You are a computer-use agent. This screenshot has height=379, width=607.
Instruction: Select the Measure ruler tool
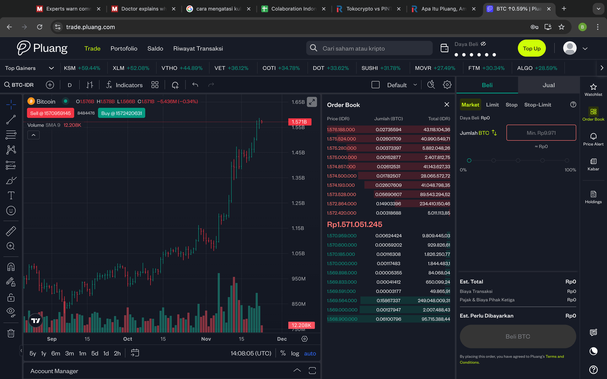pos(11,231)
